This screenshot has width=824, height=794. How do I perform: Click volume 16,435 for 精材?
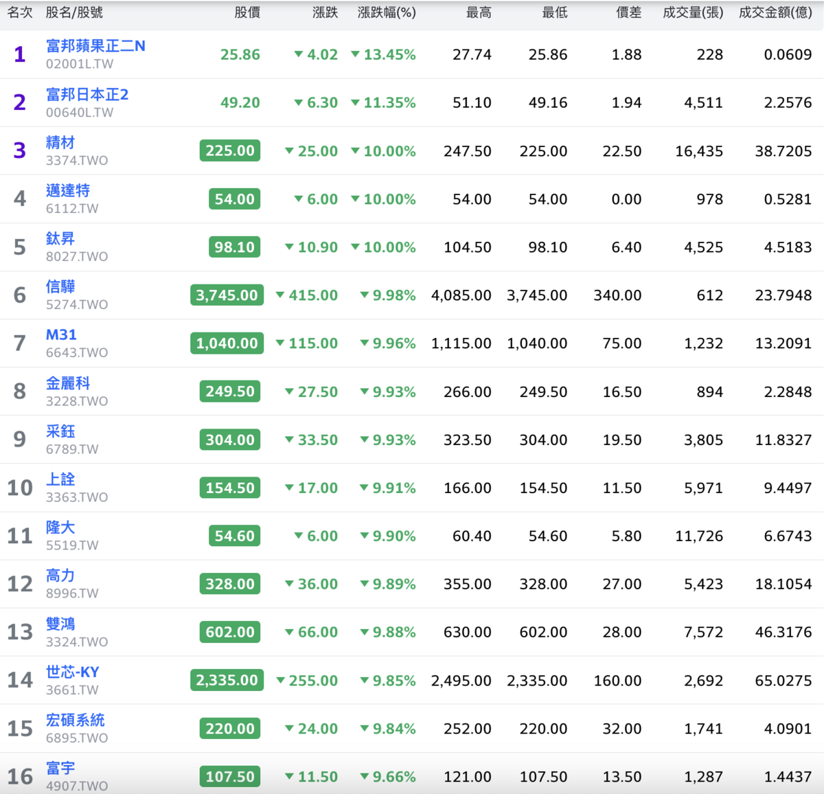tap(699, 151)
